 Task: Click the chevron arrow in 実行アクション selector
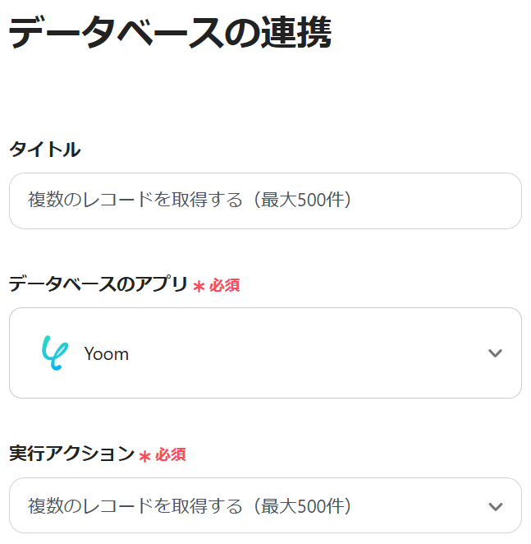(494, 506)
